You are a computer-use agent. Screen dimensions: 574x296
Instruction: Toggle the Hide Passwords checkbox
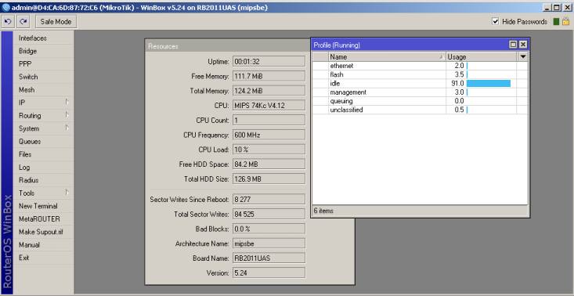click(x=495, y=22)
